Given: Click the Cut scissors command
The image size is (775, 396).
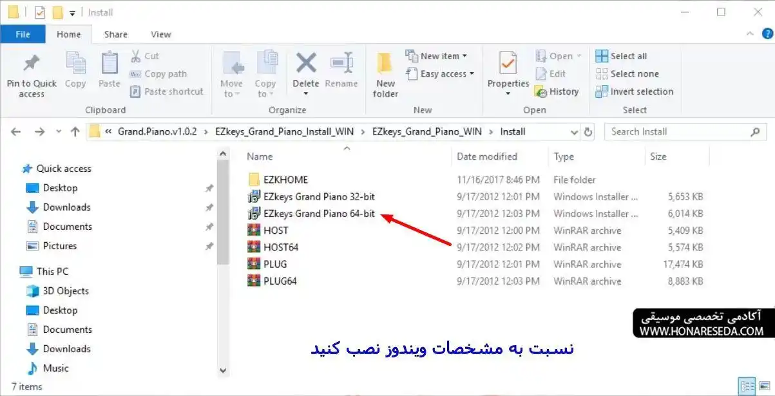Looking at the screenshot, I should [144, 56].
